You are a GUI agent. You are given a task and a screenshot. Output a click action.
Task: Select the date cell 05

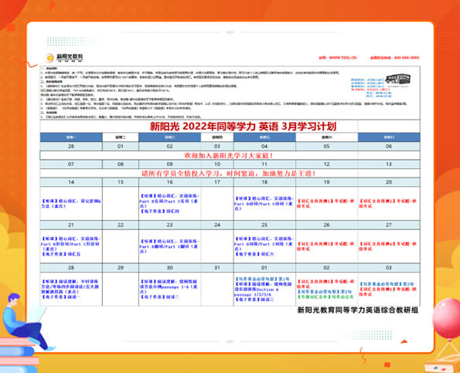[326, 146]
